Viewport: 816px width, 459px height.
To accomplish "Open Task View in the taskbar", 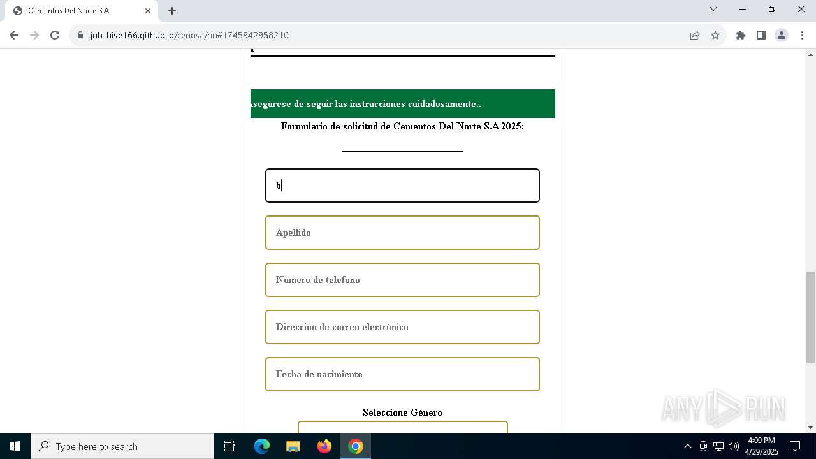I will coord(229,446).
